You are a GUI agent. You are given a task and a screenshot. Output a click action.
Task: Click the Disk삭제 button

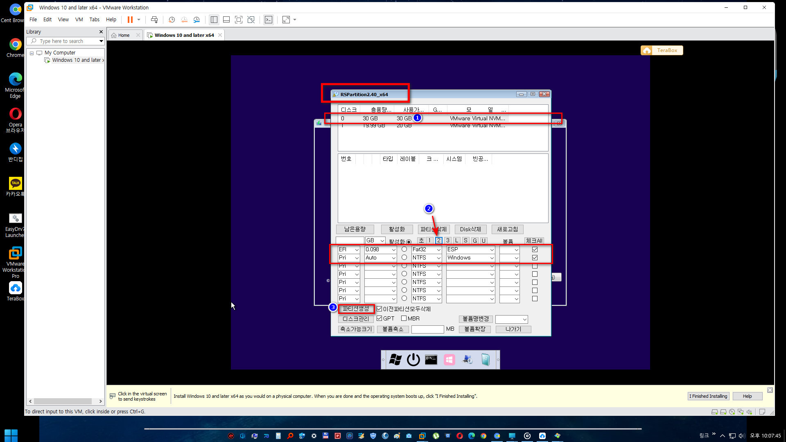pyautogui.click(x=470, y=229)
